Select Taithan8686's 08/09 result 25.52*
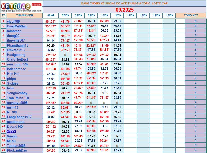The height and width of the screenshot is (153, 207). [78, 146]
